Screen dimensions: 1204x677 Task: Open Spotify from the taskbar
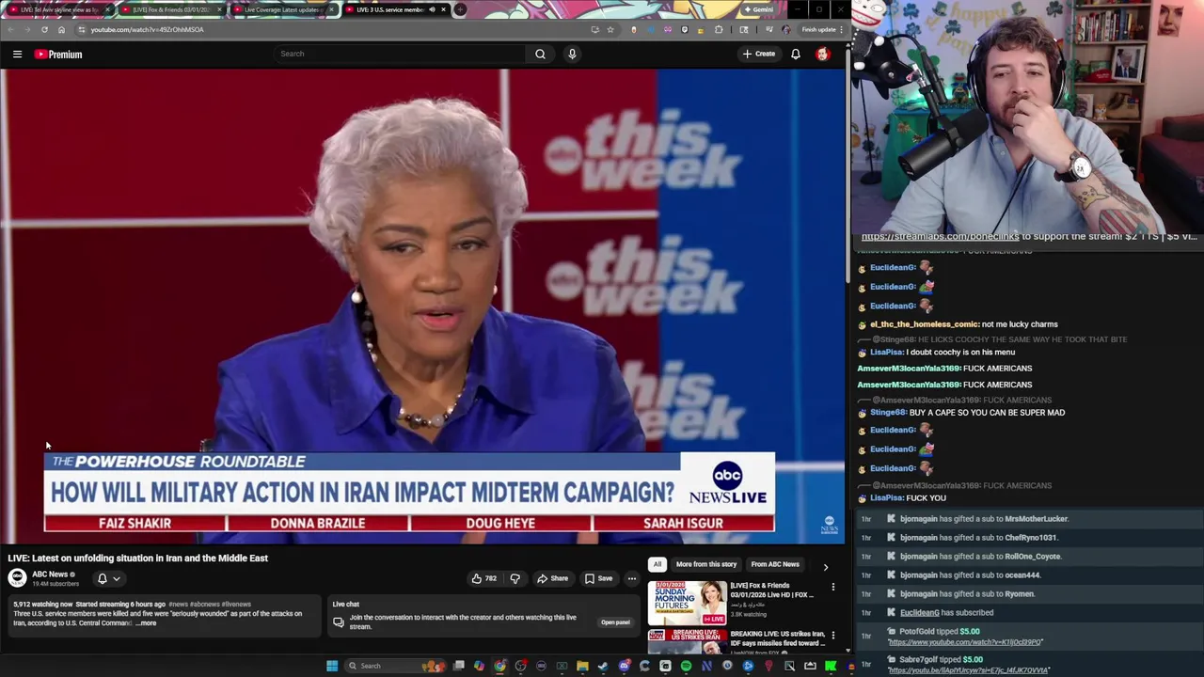(x=686, y=666)
